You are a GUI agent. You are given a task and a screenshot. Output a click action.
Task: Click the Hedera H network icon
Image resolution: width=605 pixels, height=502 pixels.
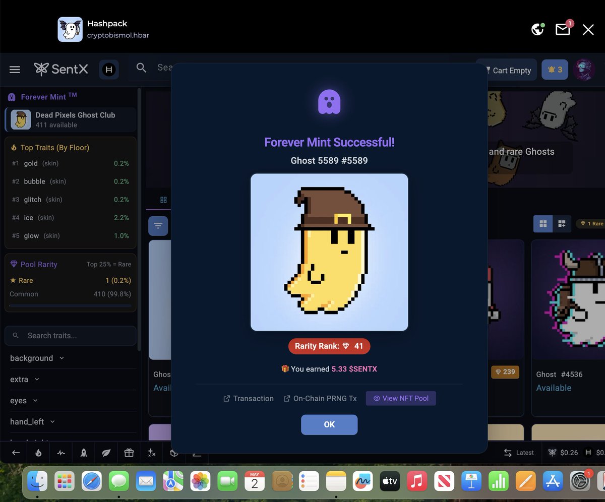coord(109,70)
